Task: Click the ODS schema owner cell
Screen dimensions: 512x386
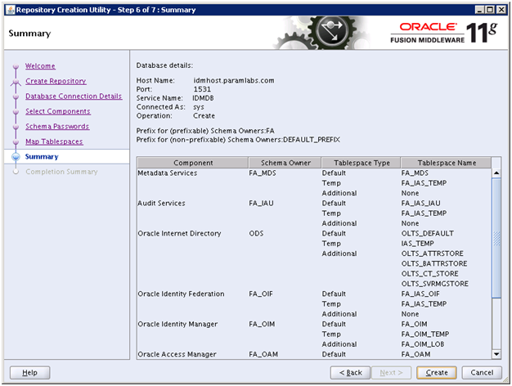Action: tap(256, 234)
